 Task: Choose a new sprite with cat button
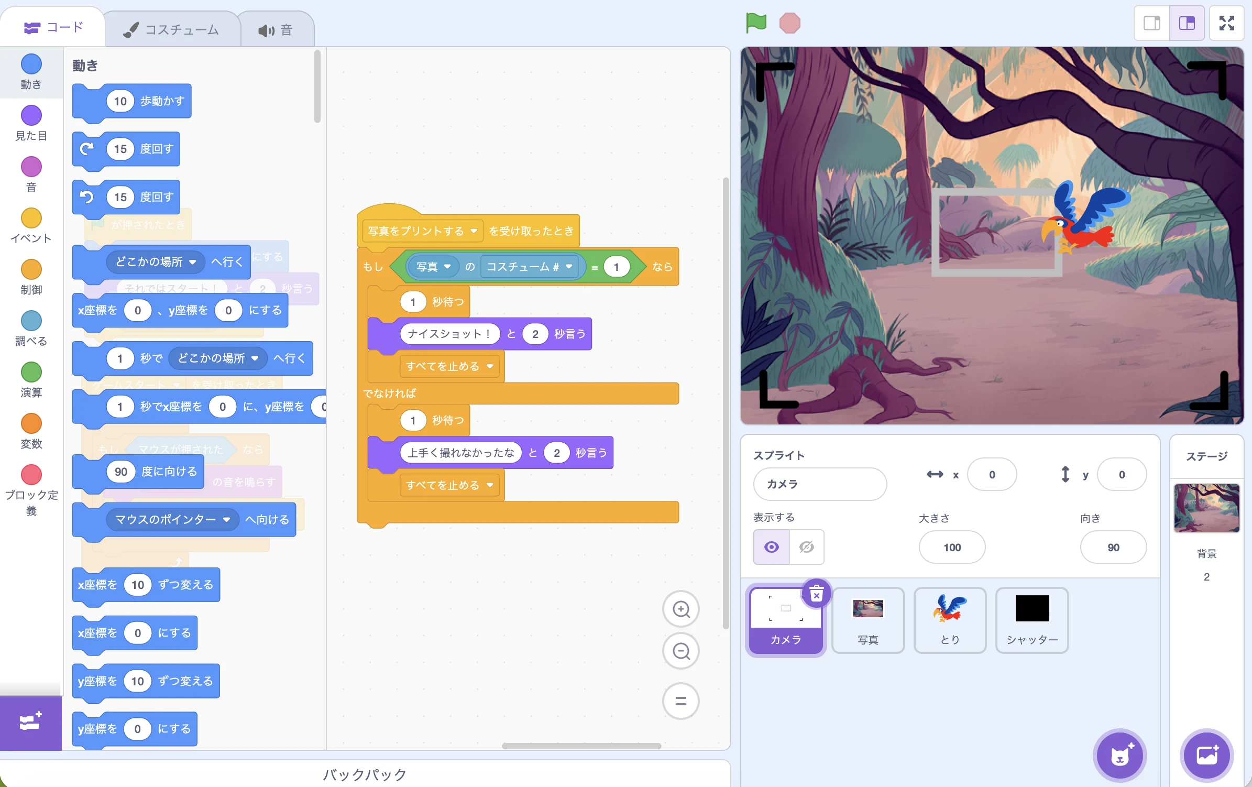(x=1119, y=755)
